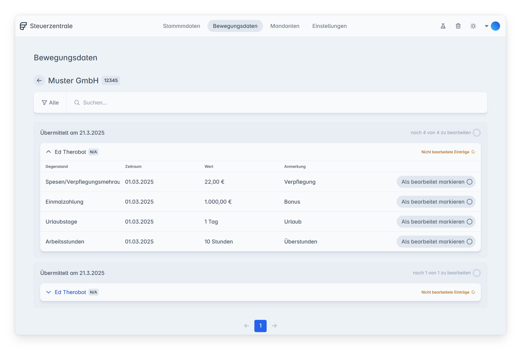The width and height of the screenshot is (521, 350).
Task: Click the next page arrow
Action: 274,326
